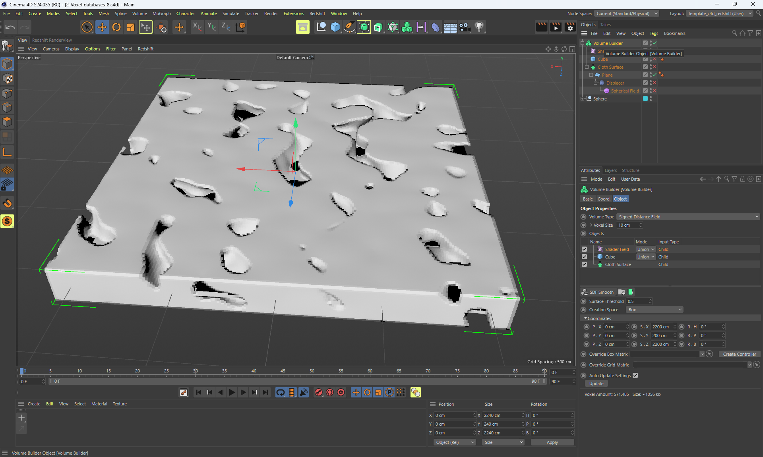Open the MoGraph menu
763x457 pixels.
[161, 13]
